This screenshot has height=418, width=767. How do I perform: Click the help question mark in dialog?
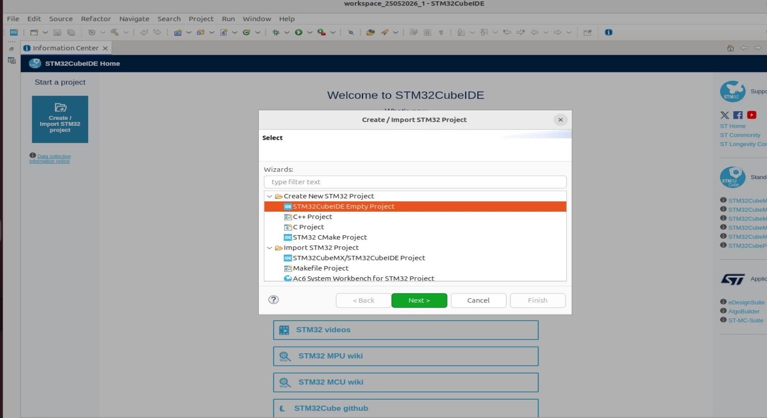pyautogui.click(x=274, y=300)
